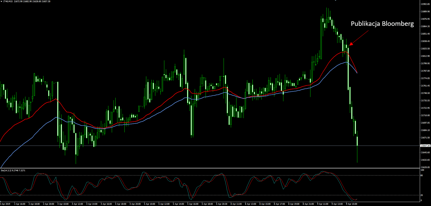
Task: Click the IT40,M15 symbol label
Action: [x=8, y=1]
